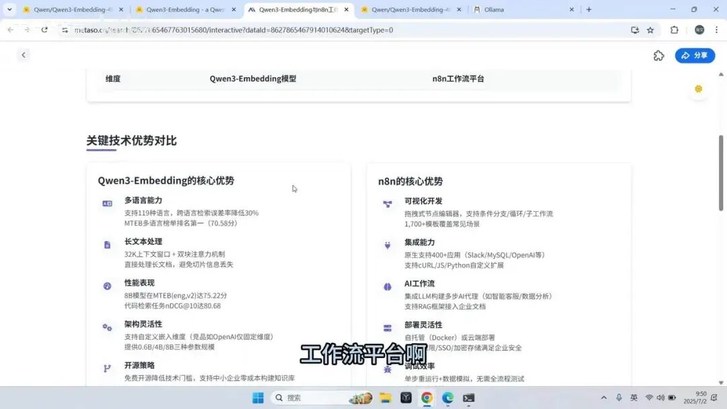Open the browser extensions puzzle icon
This screenshot has width=727, height=409.
click(x=674, y=30)
